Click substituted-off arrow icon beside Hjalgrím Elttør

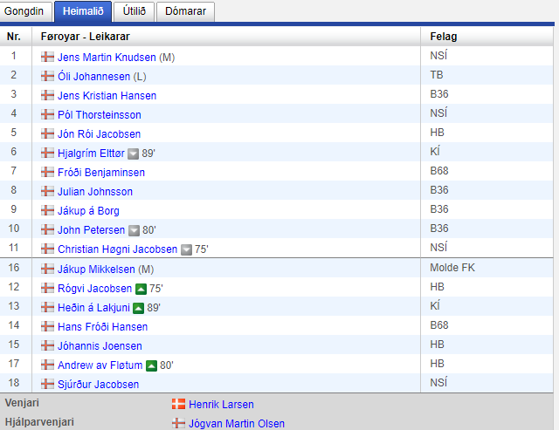click(x=134, y=153)
